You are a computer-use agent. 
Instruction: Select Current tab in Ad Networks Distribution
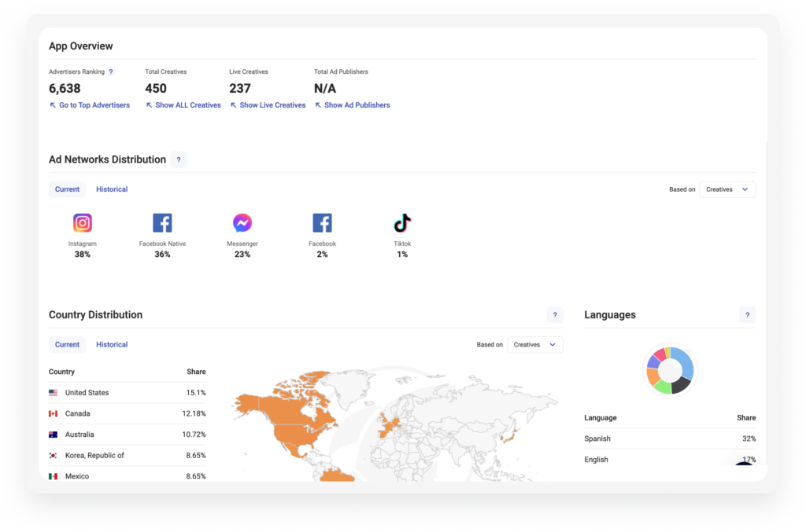point(68,189)
